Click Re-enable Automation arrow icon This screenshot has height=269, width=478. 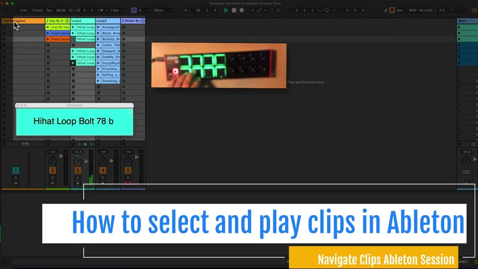click(x=266, y=10)
